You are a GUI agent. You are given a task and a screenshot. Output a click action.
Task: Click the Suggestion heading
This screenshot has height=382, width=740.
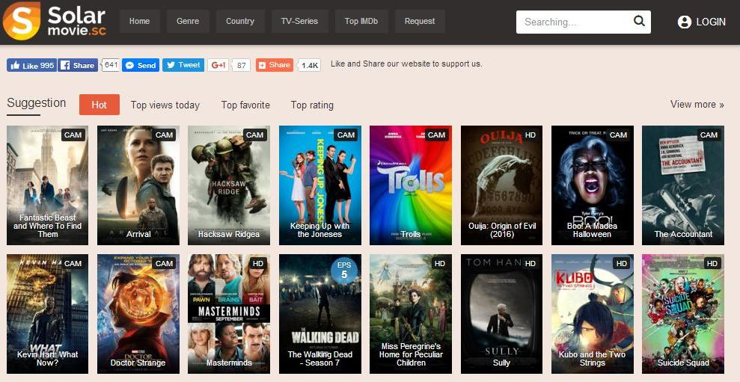37,103
